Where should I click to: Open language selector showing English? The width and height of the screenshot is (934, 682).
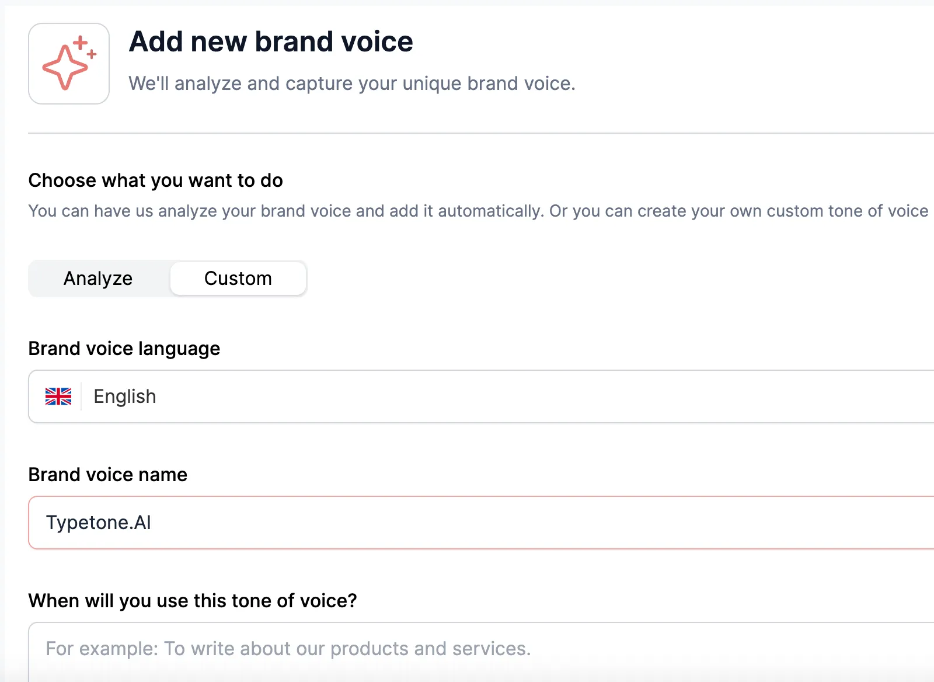point(409,396)
